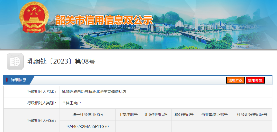
Task: Click the 行政相对人代码 row label
Action: coord(42,120)
